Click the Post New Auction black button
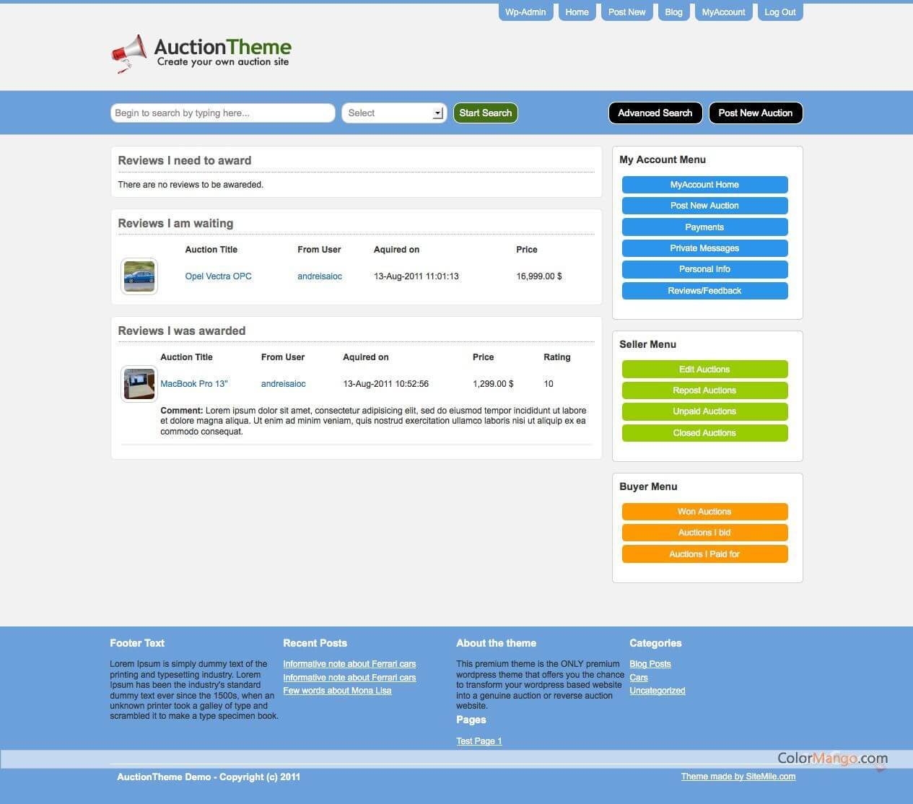Screen dimensions: 913x804 [755, 113]
